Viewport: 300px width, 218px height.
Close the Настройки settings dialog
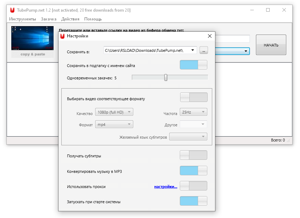pyautogui.click(x=210, y=36)
